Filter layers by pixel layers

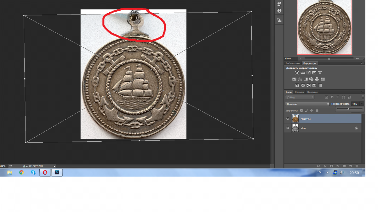(327, 97)
